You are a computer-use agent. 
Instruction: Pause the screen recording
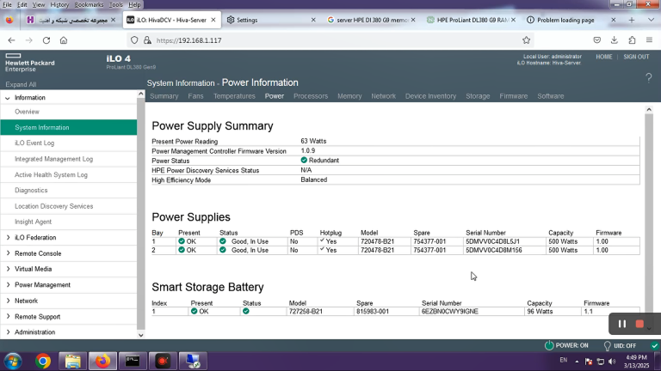click(621, 324)
